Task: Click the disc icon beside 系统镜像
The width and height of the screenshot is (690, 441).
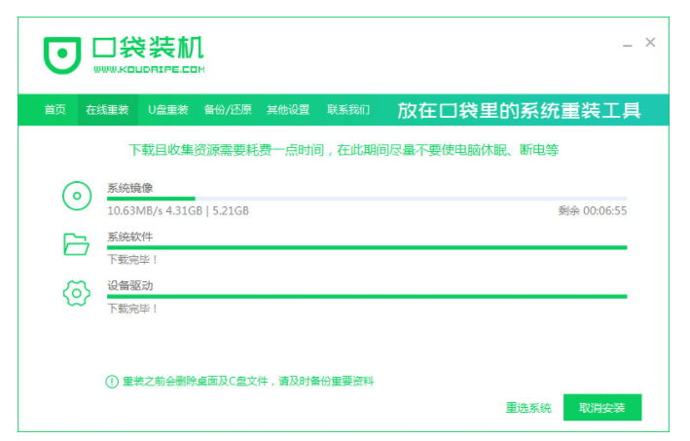Action: pos(77,196)
